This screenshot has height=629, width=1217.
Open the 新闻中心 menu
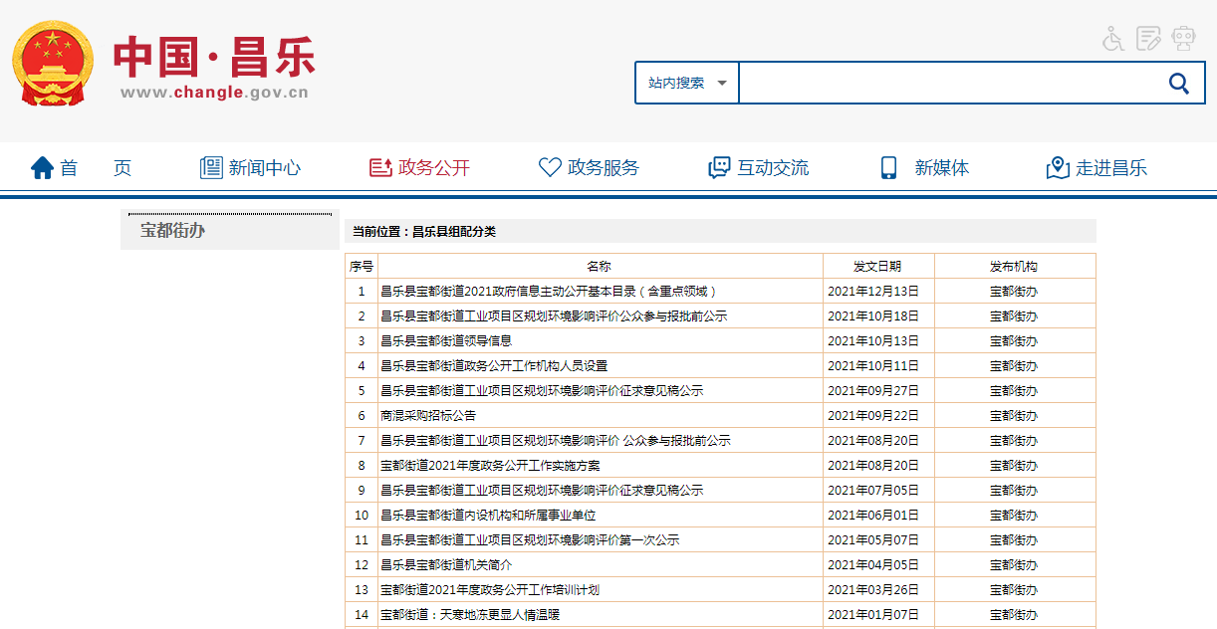coord(264,168)
